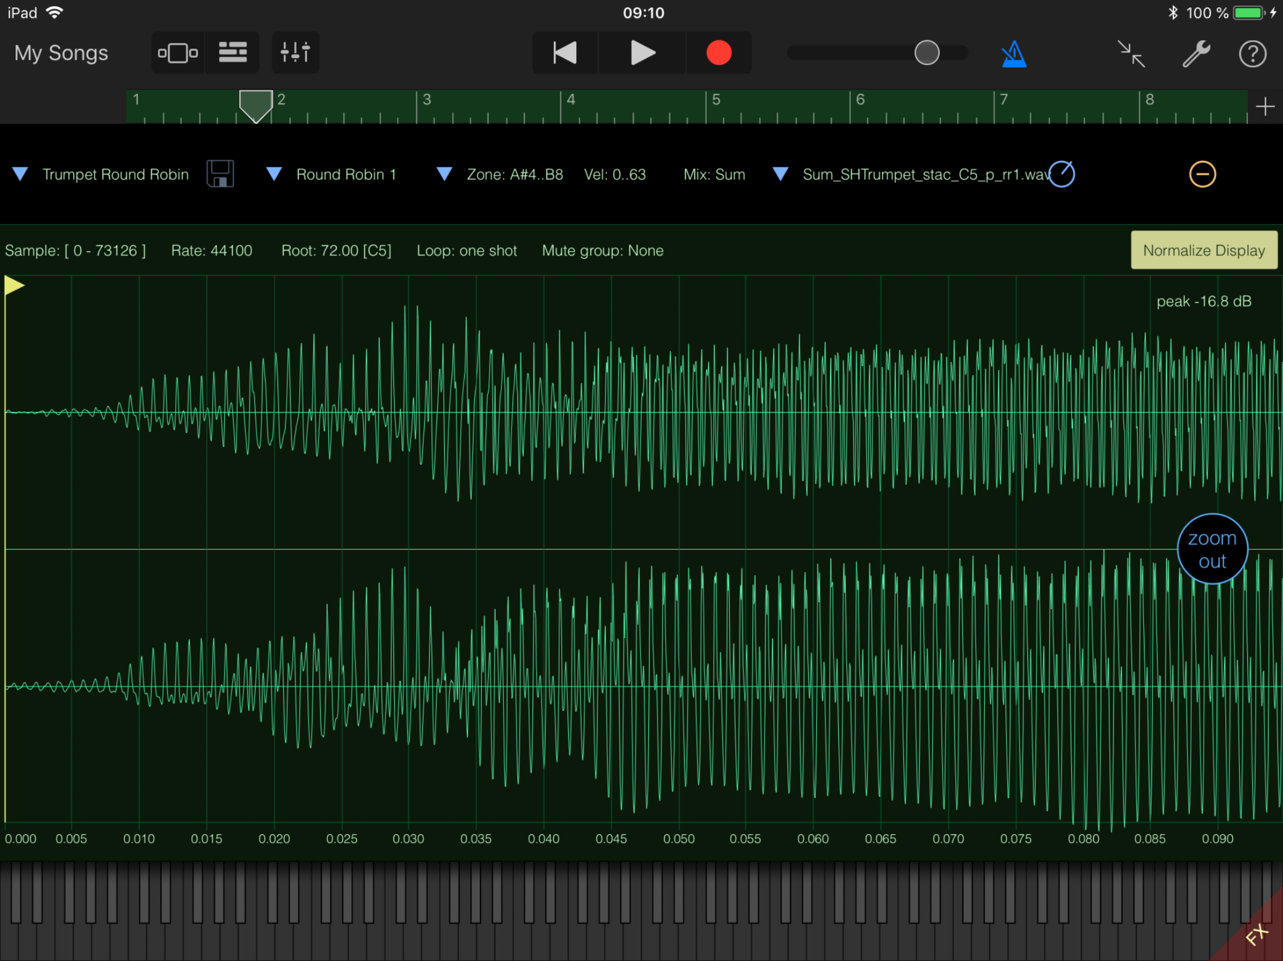
Task: Tap the collapse arrows icon
Action: [x=1130, y=54]
